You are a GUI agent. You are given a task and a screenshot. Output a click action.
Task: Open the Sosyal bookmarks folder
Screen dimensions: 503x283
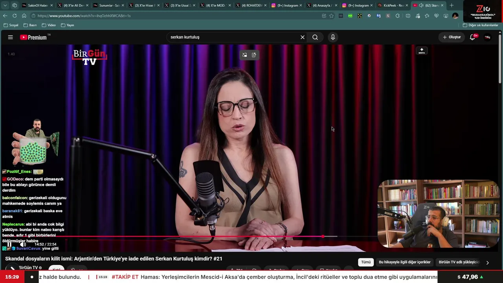(11, 25)
